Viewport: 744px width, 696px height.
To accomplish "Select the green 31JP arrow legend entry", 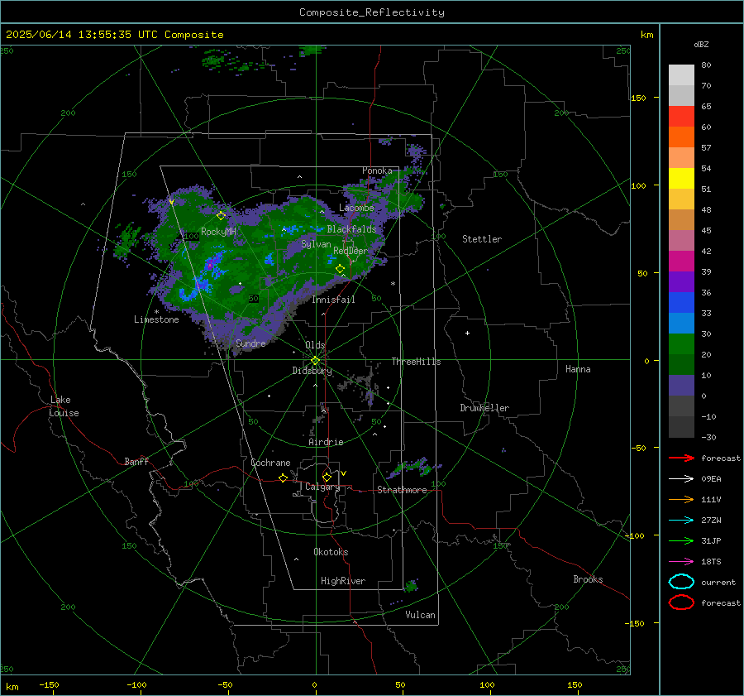I will [681, 540].
